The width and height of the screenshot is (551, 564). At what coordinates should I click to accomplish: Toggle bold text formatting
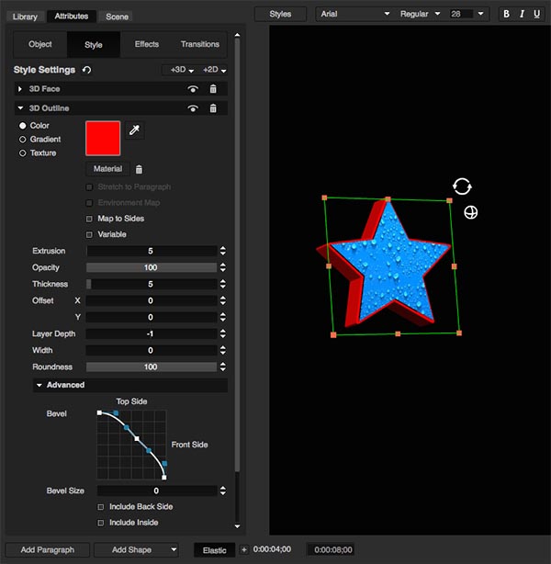[x=507, y=15]
